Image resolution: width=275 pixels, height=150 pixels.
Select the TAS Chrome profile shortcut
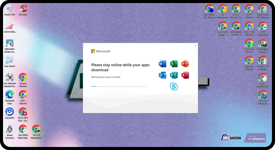click(x=263, y=98)
